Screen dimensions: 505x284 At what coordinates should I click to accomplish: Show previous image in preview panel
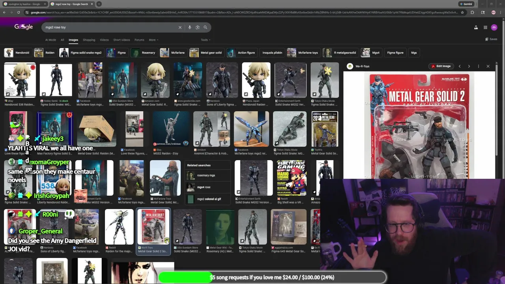tap(459, 66)
